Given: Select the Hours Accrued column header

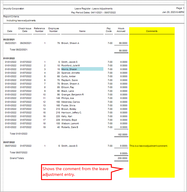Looking at the screenshot, I should point(121,30).
